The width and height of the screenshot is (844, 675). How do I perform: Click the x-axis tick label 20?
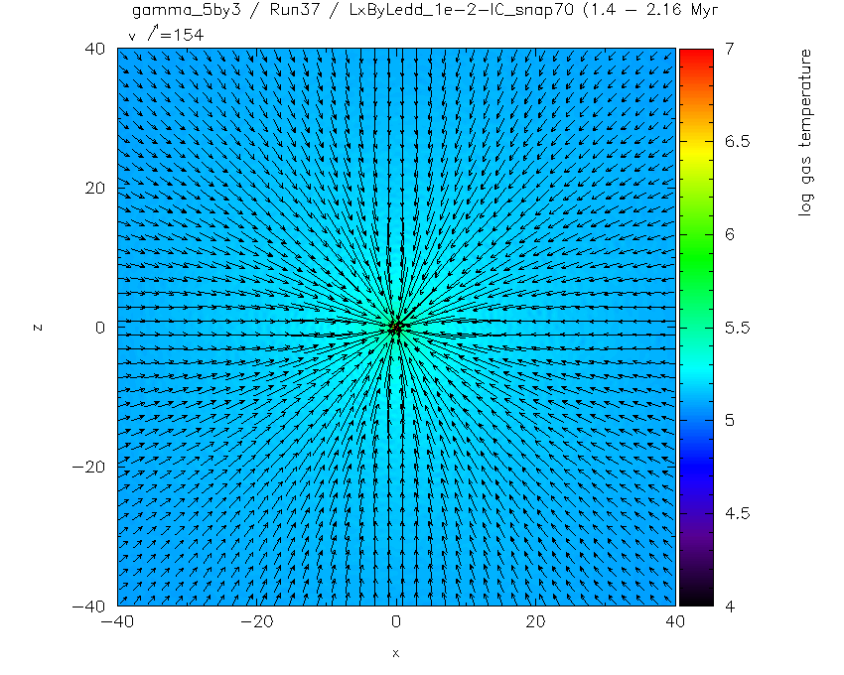pyautogui.click(x=535, y=621)
